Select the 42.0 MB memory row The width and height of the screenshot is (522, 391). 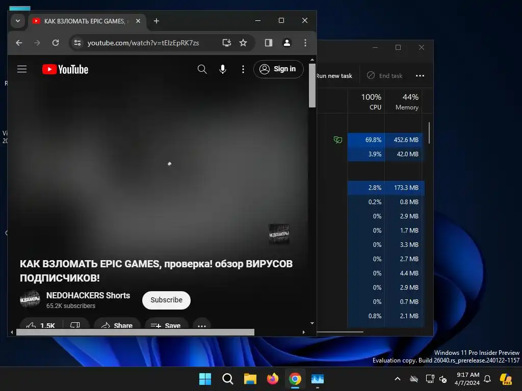370,154
